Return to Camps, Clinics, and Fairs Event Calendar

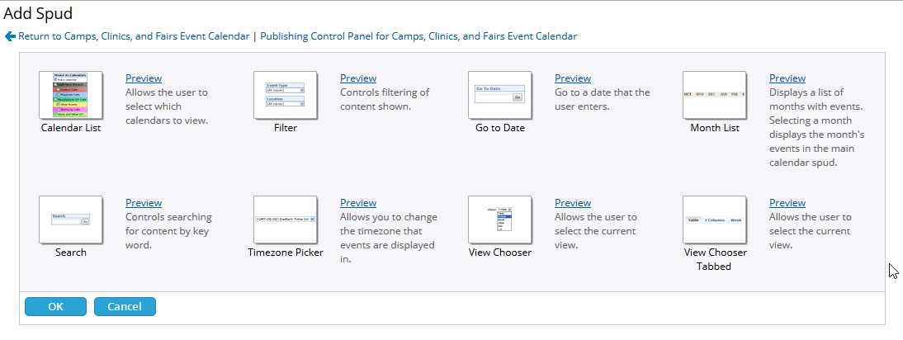click(134, 36)
